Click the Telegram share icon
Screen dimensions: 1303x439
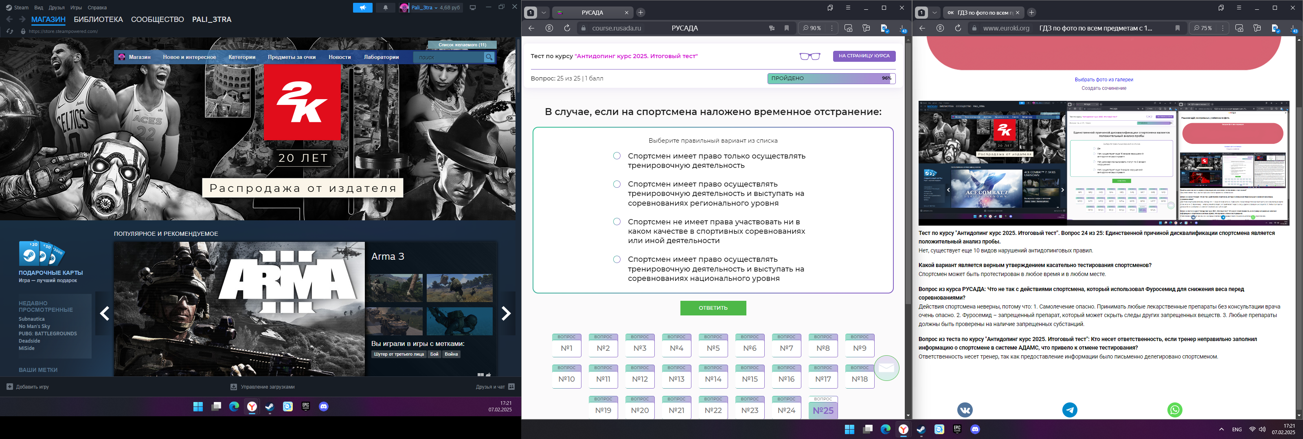pyautogui.click(x=1069, y=410)
